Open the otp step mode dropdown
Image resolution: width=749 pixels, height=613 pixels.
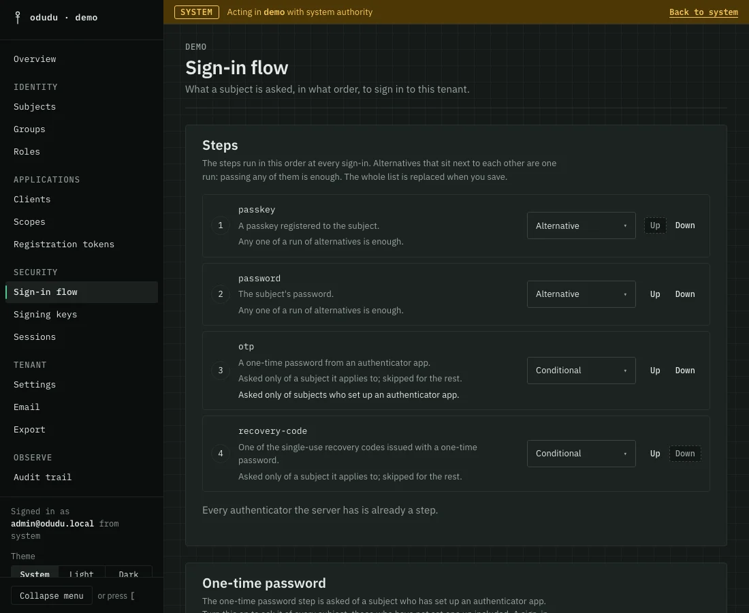click(581, 371)
